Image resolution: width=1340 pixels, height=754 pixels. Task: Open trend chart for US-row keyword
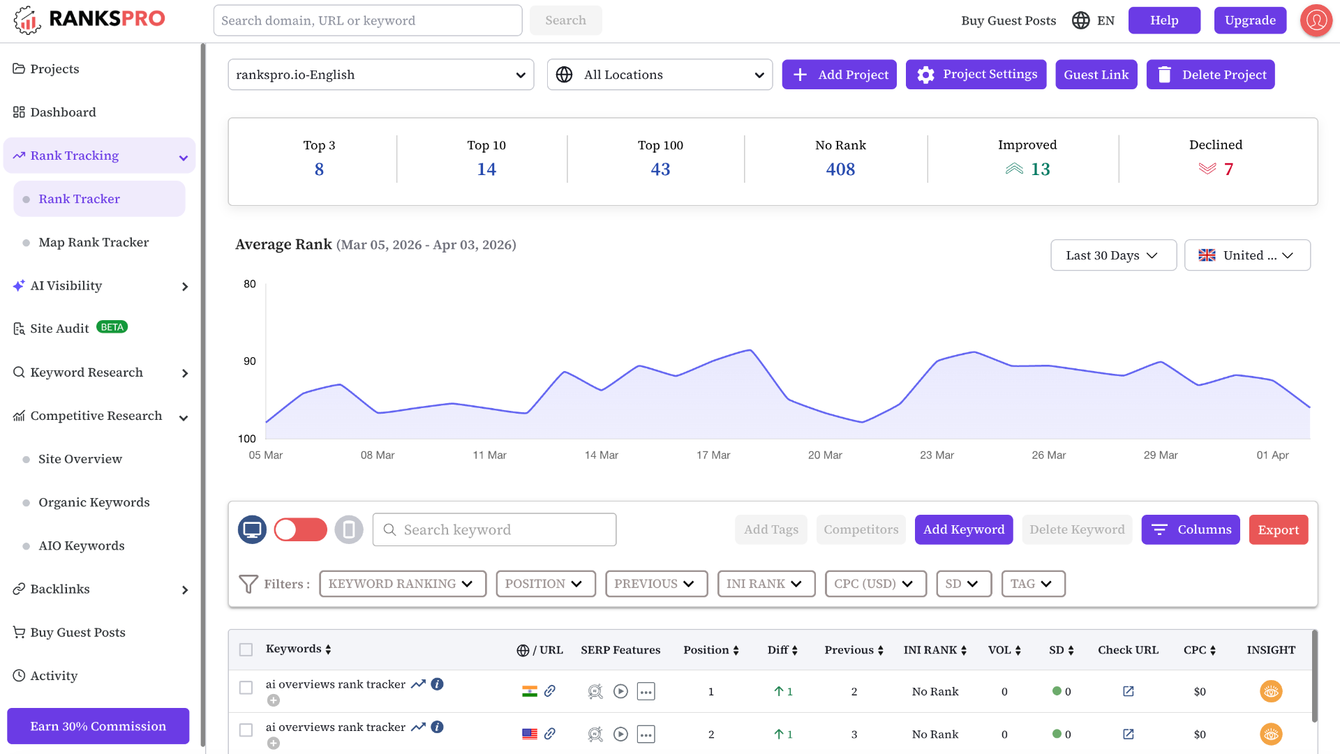tap(418, 727)
